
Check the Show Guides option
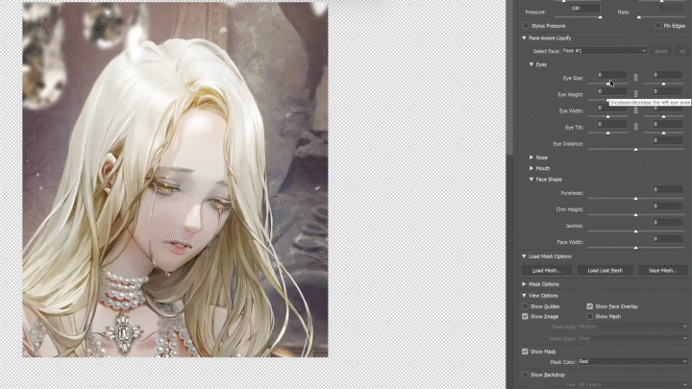[525, 306]
